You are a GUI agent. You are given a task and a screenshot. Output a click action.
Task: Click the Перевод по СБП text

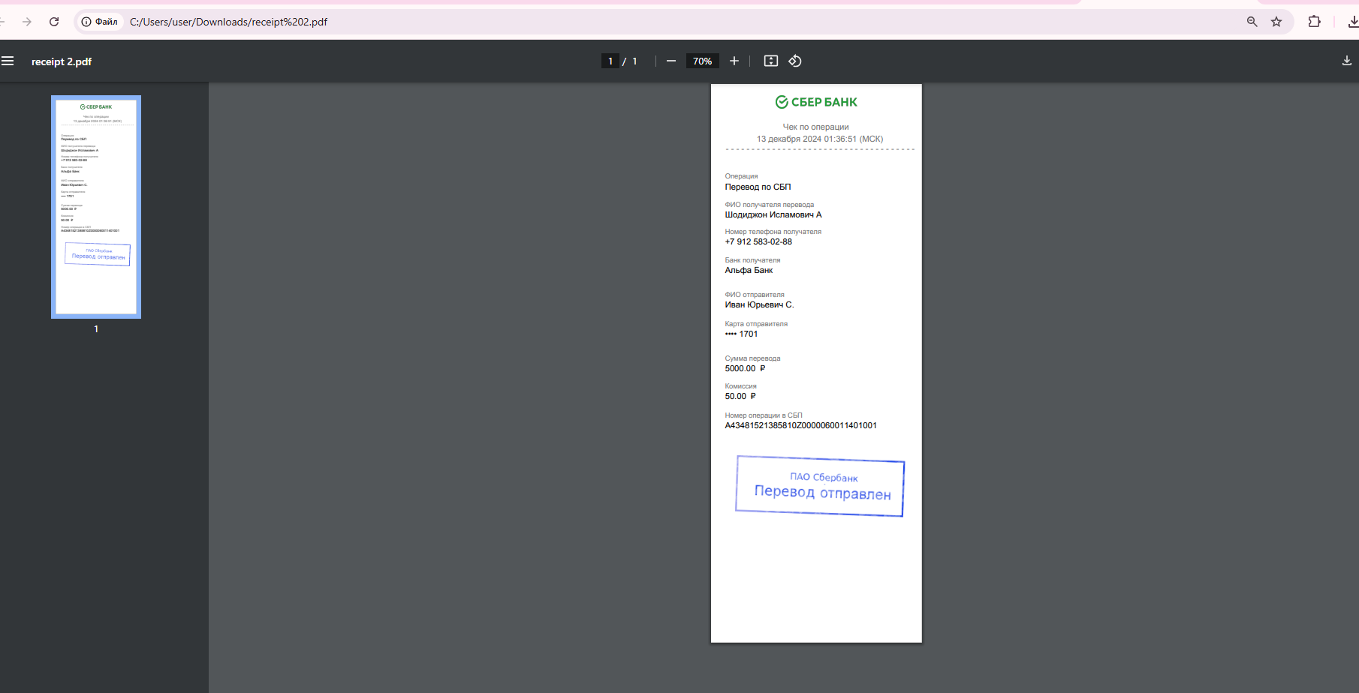[x=758, y=187]
